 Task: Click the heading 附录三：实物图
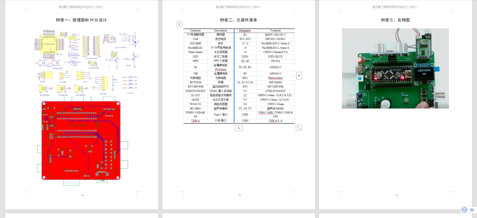(395, 20)
